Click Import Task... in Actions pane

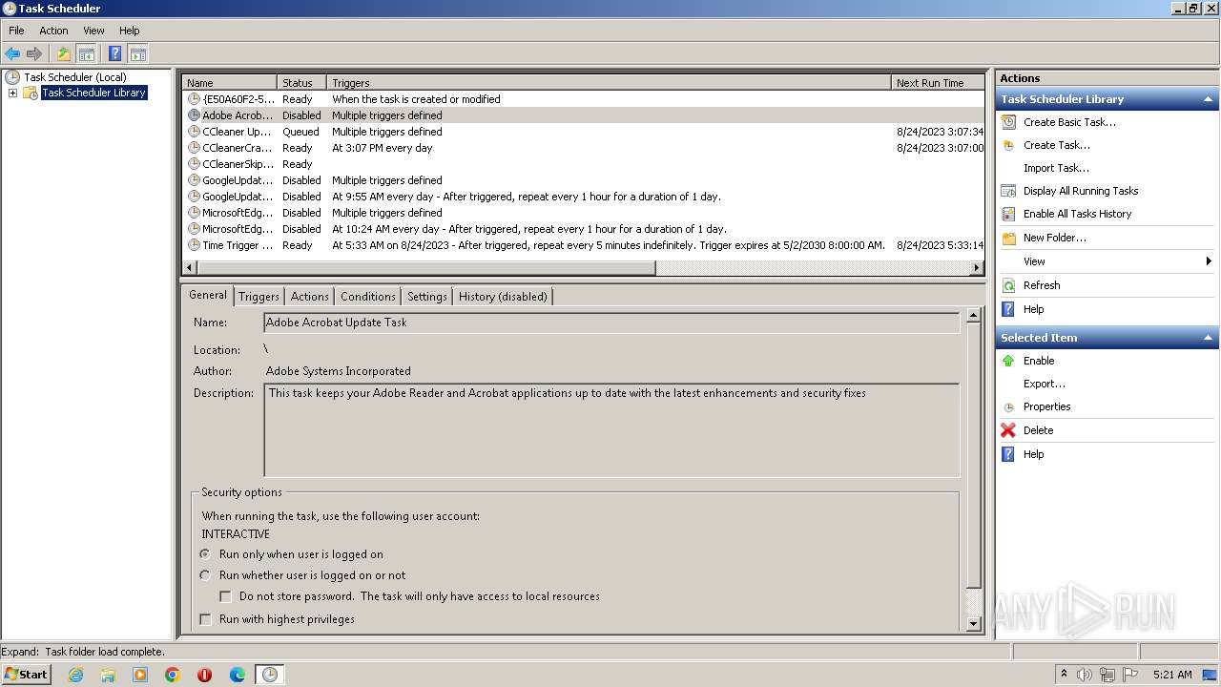[x=1056, y=168]
